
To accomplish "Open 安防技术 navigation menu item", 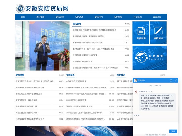I will pyautogui.click(x=99, y=17).
